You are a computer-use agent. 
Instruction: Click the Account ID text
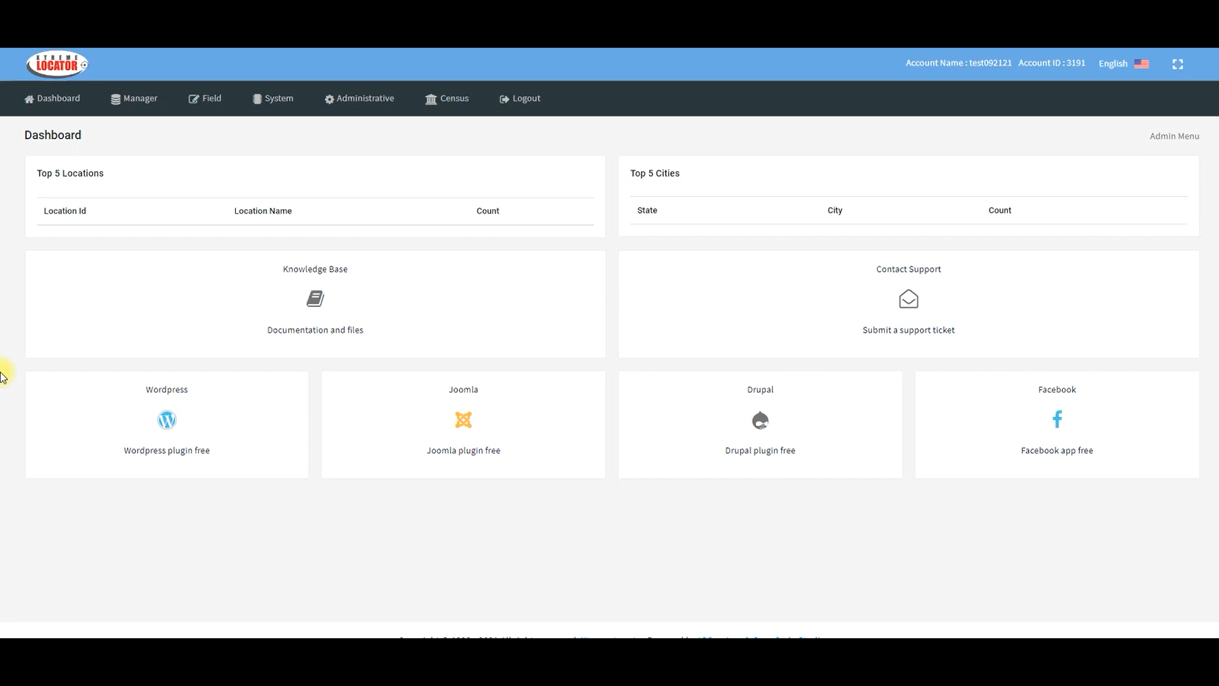[1051, 63]
